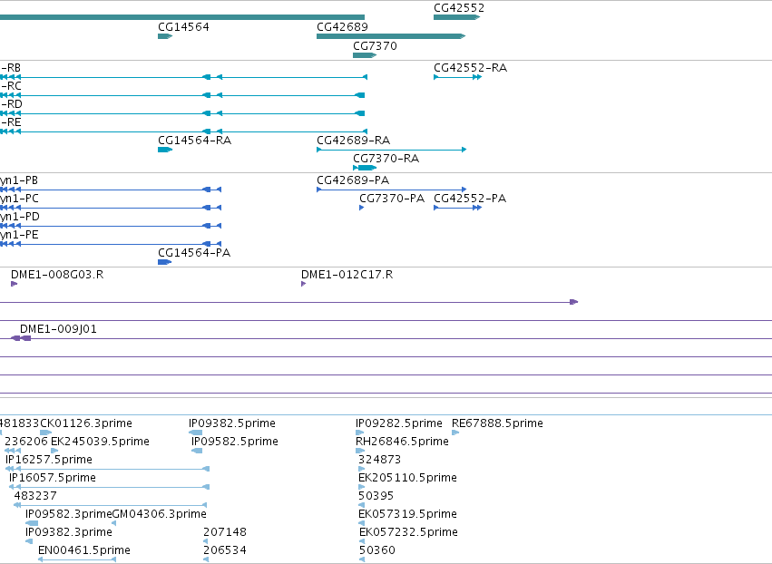Viewport: 772px width, 564px height.
Task: Select the CG7370 gene bar
Action: (365, 55)
